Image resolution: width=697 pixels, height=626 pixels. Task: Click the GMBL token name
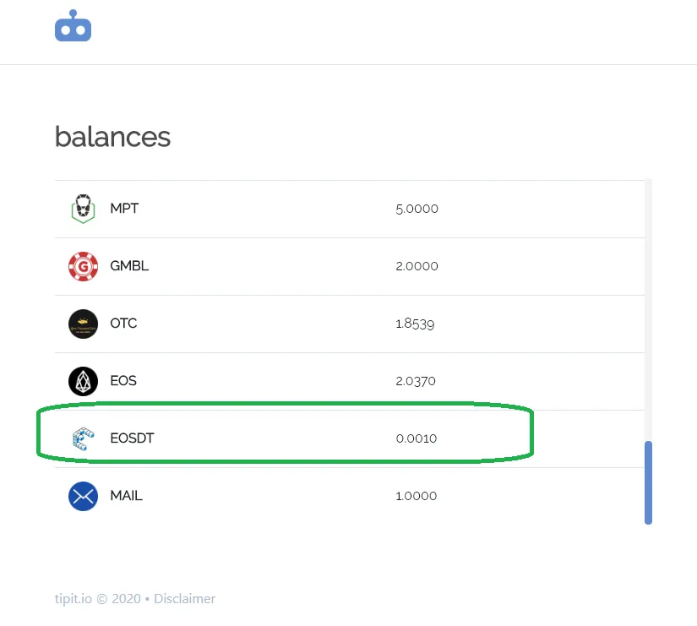(129, 265)
